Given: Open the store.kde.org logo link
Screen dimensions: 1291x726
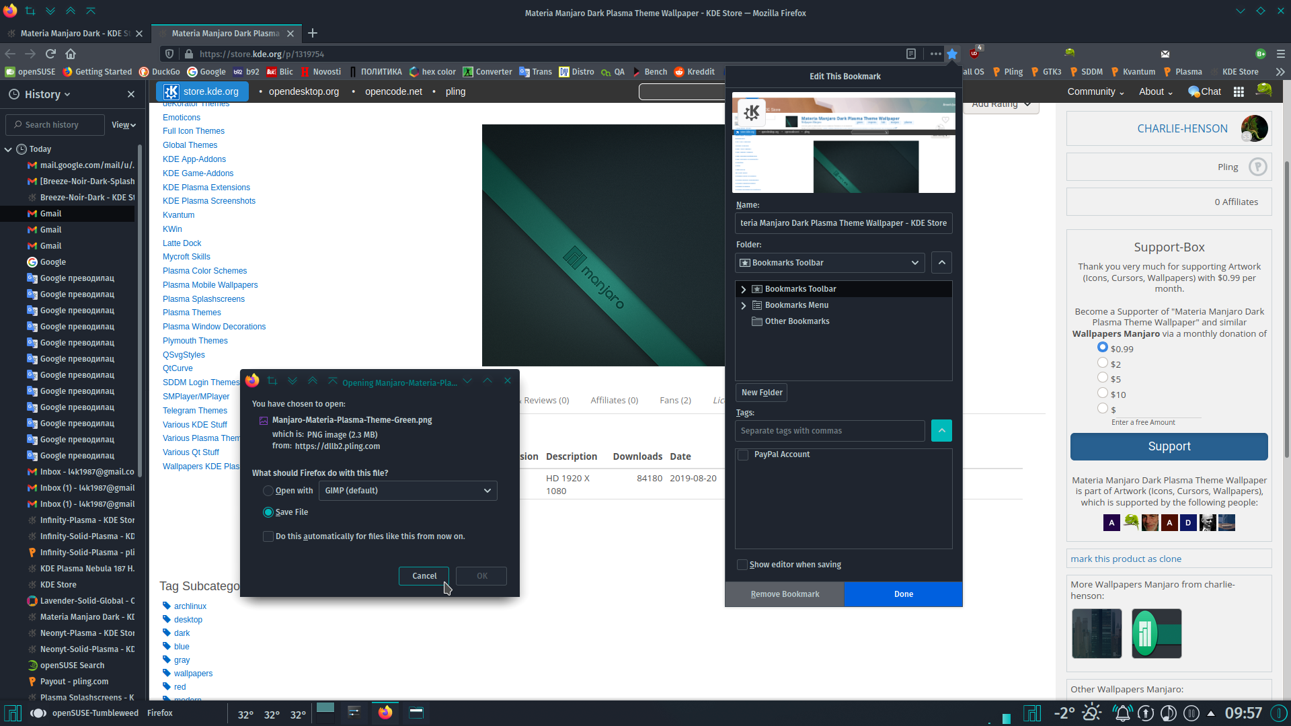Looking at the screenshot, I should click(x=202, y=91).
